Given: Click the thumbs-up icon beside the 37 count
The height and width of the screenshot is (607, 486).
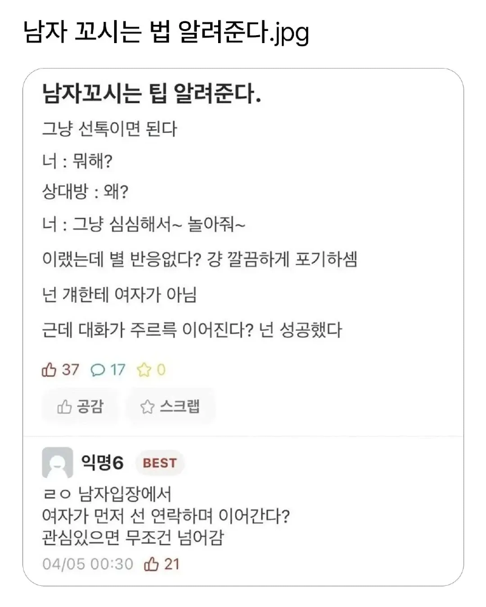Looking at the screenshot, I should pos(49,369).
